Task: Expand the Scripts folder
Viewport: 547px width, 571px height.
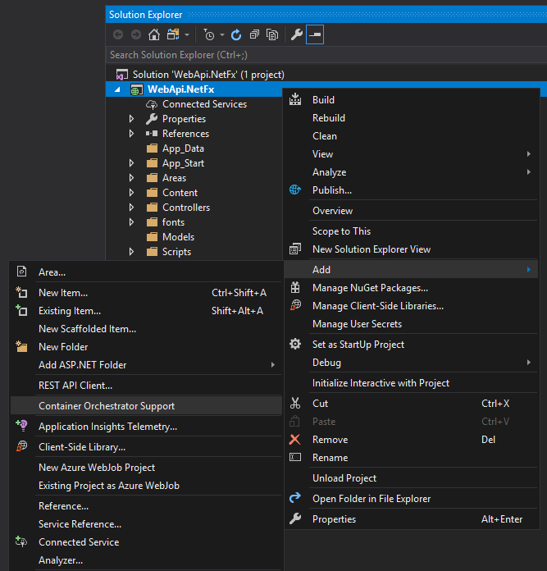Action: click(131, 252)
